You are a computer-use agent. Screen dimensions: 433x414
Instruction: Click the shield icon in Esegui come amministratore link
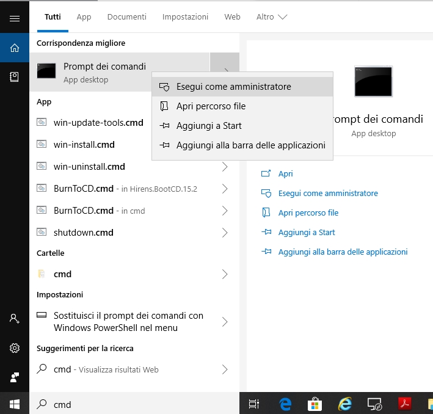click(x=266, y=193)
